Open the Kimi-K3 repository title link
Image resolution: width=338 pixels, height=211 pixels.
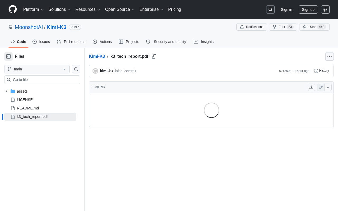[x=57, y=27]
